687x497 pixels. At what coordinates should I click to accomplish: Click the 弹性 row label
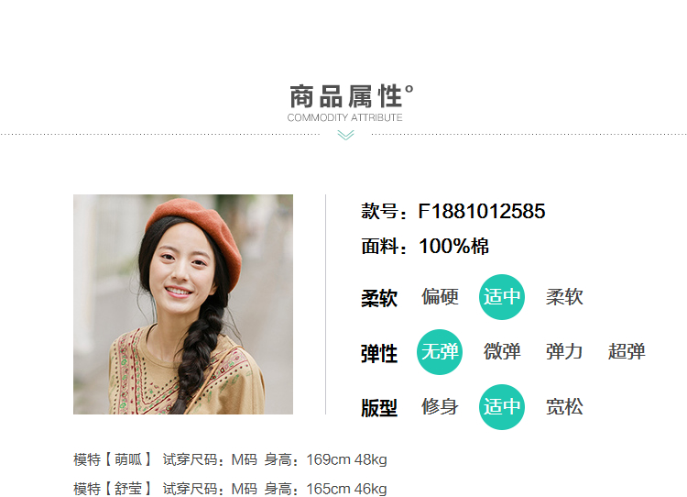379,354
